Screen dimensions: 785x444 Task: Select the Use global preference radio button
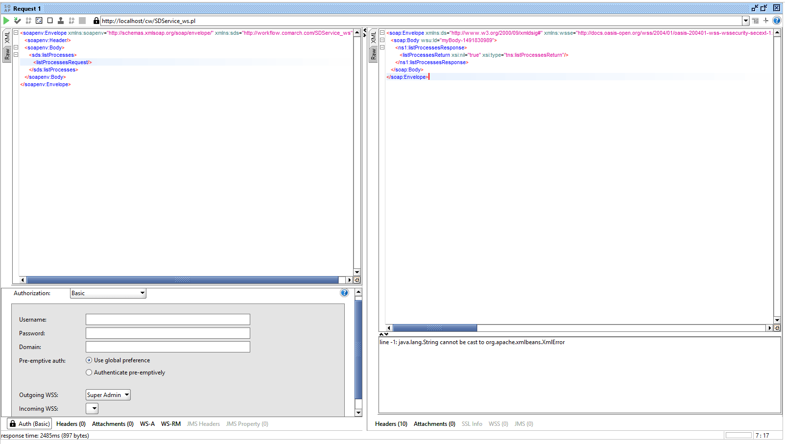(x=89, y=360)
